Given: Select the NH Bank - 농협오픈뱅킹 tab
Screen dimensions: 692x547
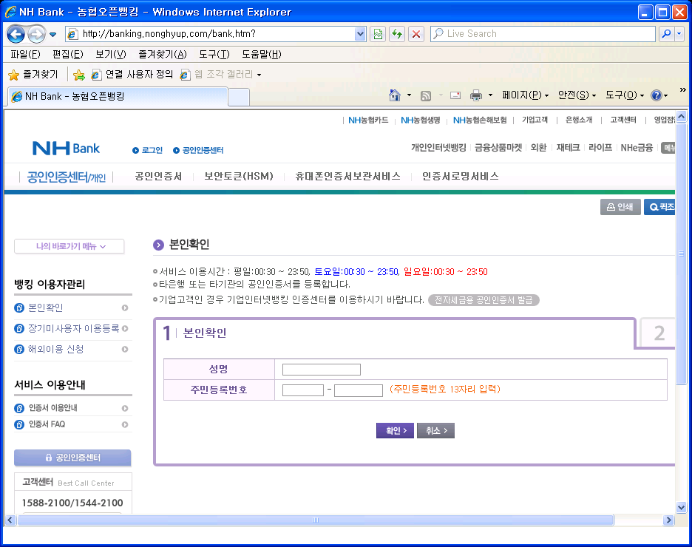Looking at the screenshot, I should point(118,96).
